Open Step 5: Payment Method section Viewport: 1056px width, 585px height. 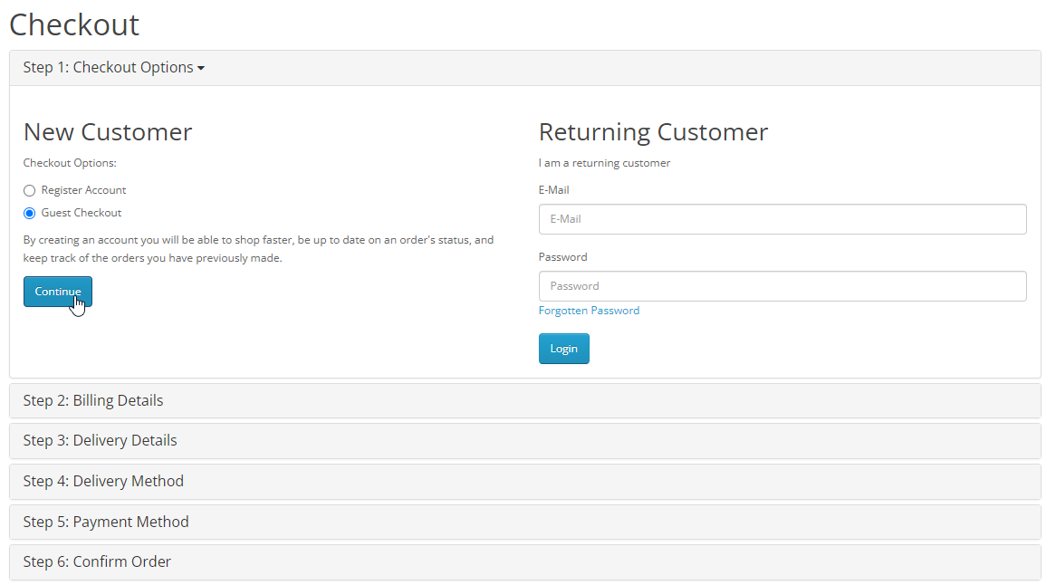(x=106, y=523)
